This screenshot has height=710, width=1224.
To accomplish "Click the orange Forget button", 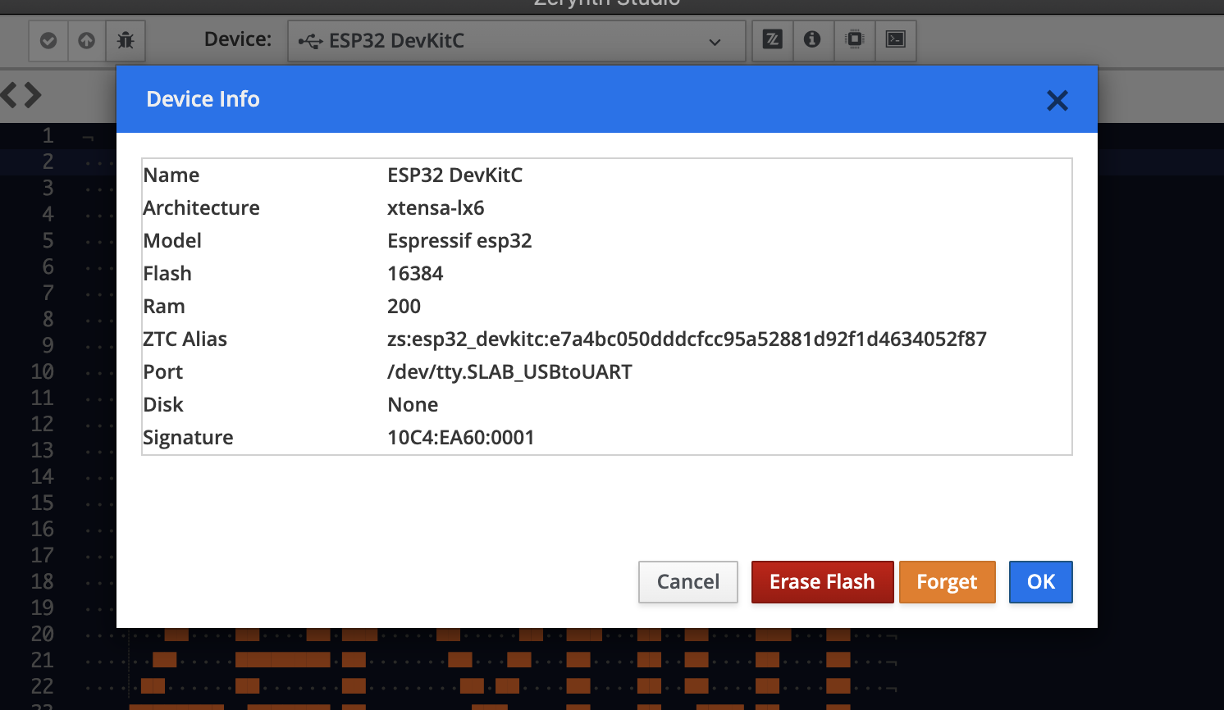I will [x=947, y=582].
